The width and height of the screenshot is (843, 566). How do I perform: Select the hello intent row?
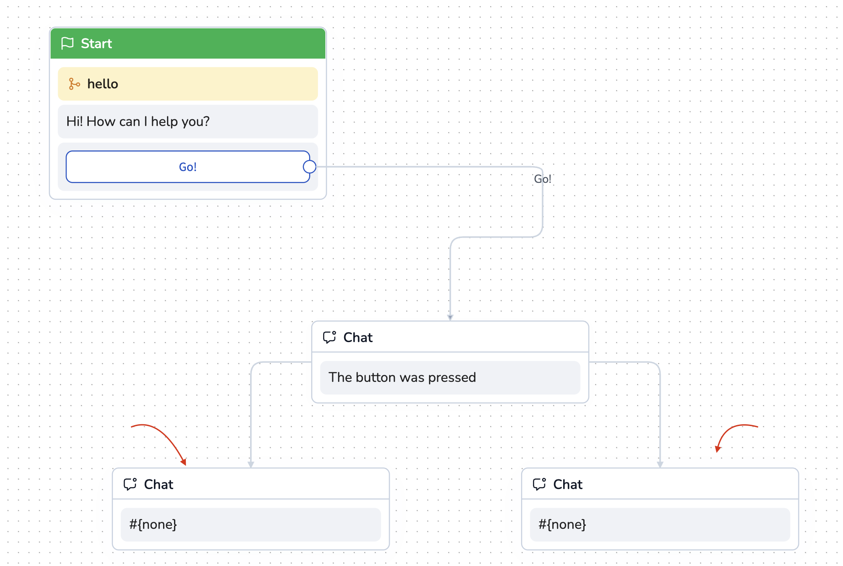pos(188,84)
